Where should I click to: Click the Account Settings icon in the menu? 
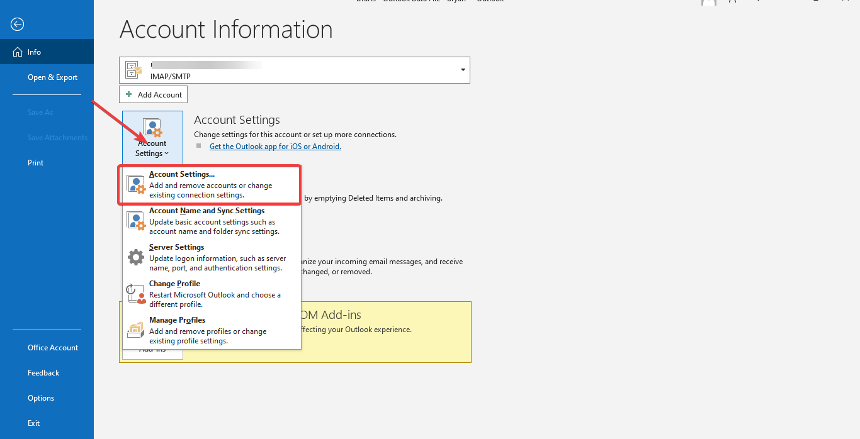(135, 184)
